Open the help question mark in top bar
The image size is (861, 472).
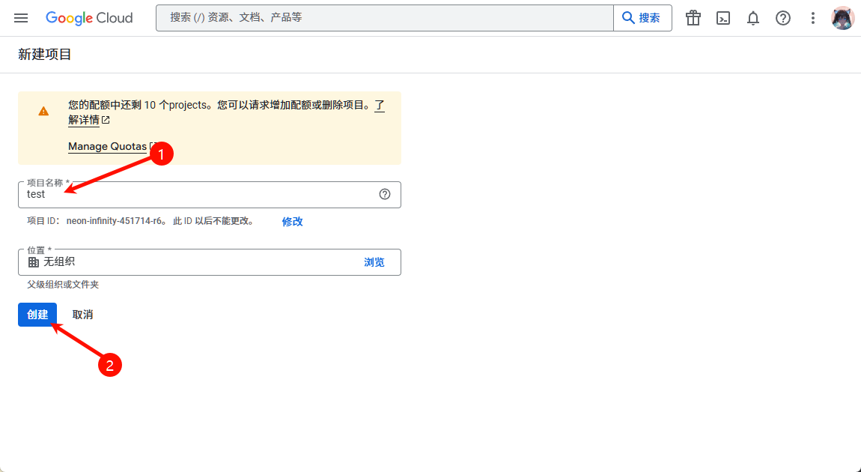783,18
